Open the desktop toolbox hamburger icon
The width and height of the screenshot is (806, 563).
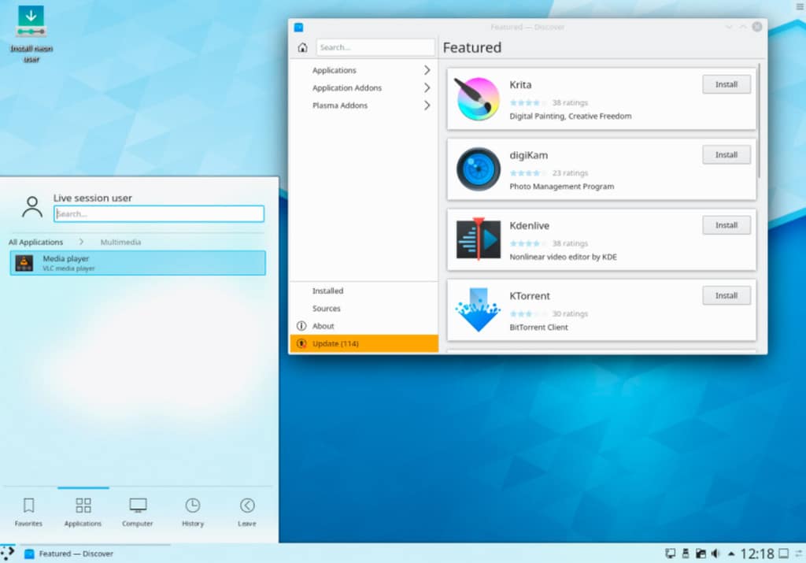(800, 6)
